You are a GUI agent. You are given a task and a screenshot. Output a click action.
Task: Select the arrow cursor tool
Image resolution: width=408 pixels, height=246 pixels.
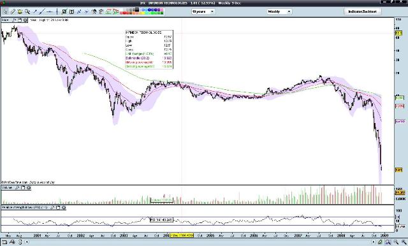pyautogui.click(x=5, y=11)
